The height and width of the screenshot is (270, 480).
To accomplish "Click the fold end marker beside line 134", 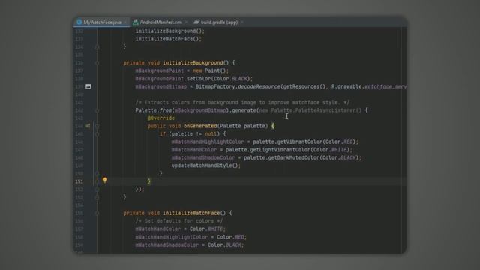I will click(x=97, y=46).
